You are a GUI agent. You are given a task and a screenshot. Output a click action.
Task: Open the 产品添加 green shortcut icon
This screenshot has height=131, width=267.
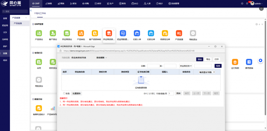click(39, 33)
